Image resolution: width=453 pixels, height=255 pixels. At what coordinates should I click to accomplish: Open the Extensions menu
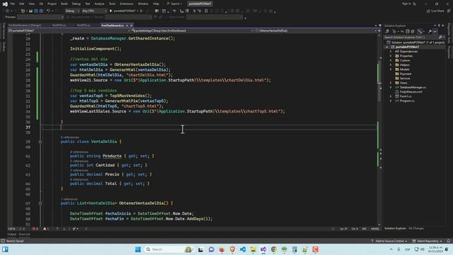(127, 4)
